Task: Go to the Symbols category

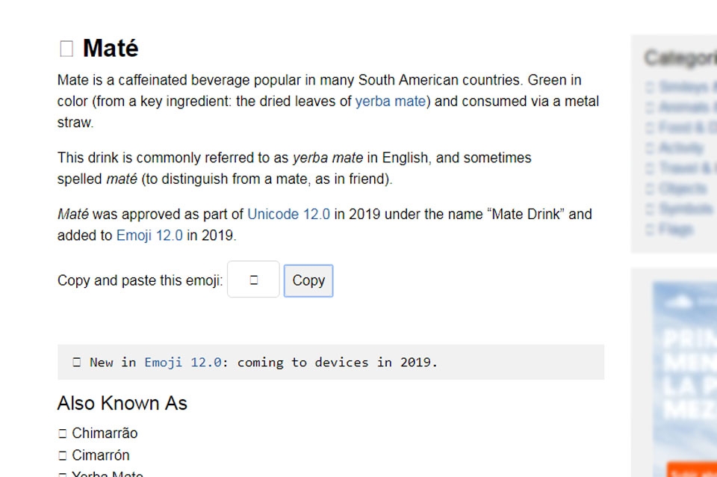Action: click(x=684, y=209)
